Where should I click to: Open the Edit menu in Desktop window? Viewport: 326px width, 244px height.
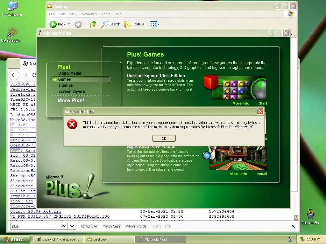62,14
